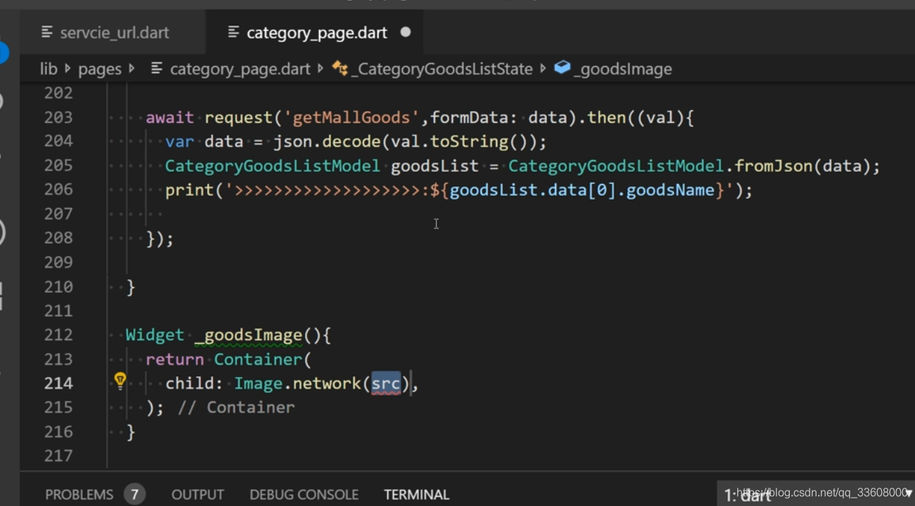
Task: Open the lib breadcrumb folder
Action: coord(48,69)
